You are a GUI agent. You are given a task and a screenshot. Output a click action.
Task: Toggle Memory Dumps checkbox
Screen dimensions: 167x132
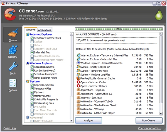coord(32,96)
